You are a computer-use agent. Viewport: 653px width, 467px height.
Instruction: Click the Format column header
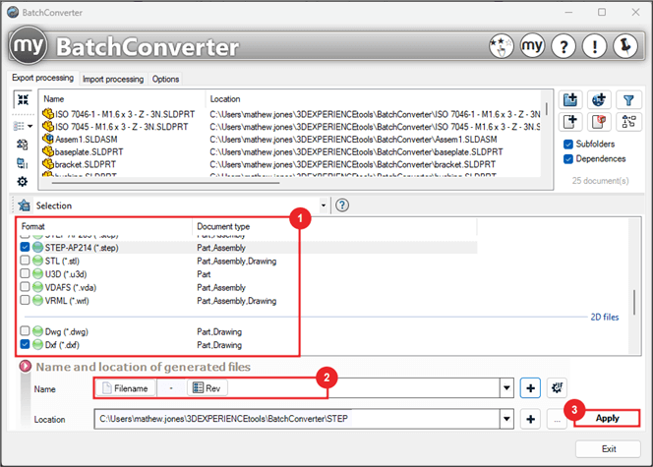(32, 226)
